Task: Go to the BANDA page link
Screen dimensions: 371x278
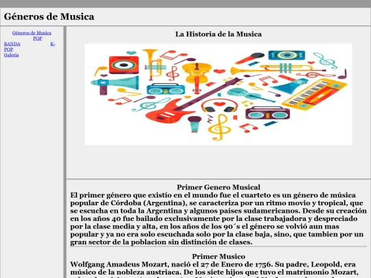Action: [12, 44]
